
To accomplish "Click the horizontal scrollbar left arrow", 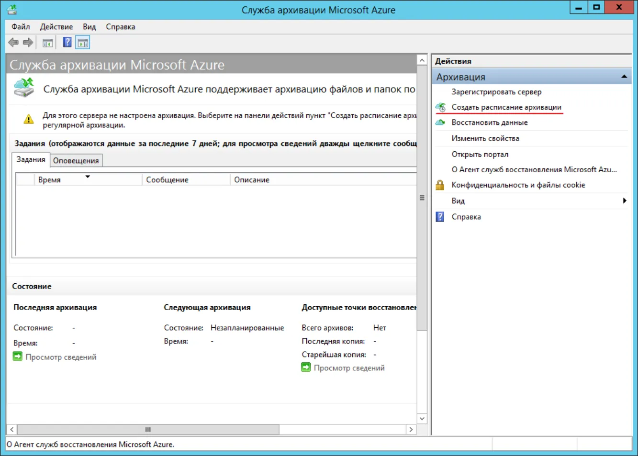I will pos(12,430).
